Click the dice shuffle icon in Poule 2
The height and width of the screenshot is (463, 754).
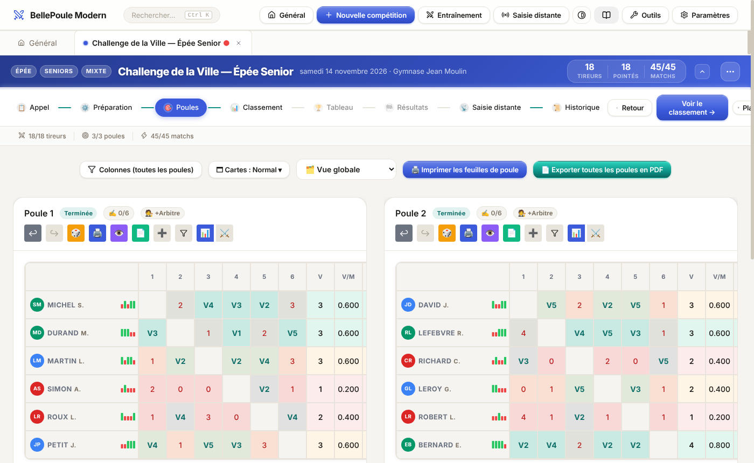(447, 233)
